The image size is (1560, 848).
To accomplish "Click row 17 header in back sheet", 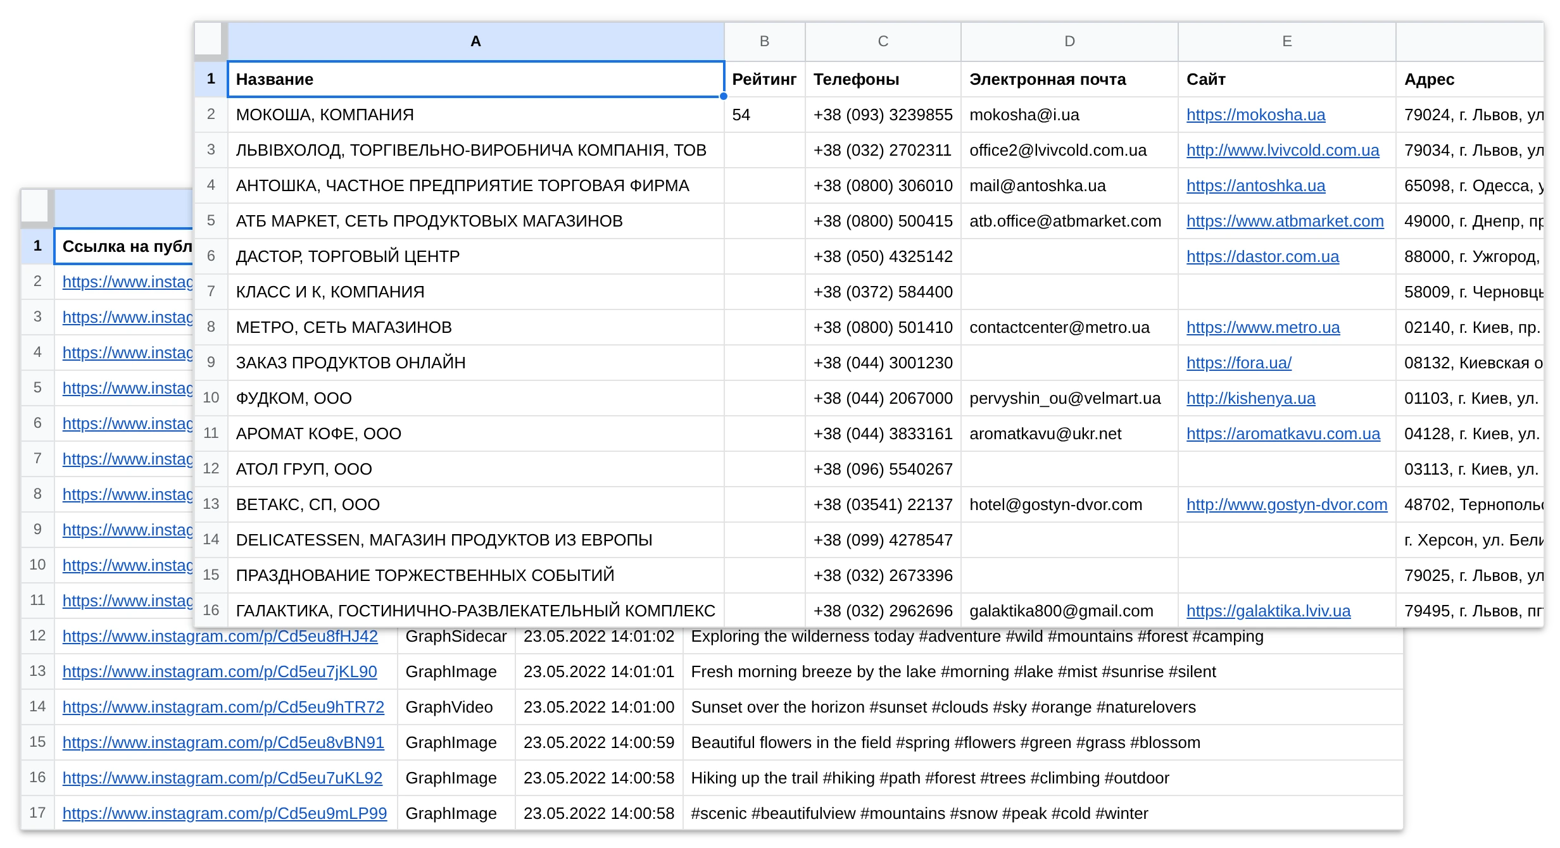I will (37, 813).
